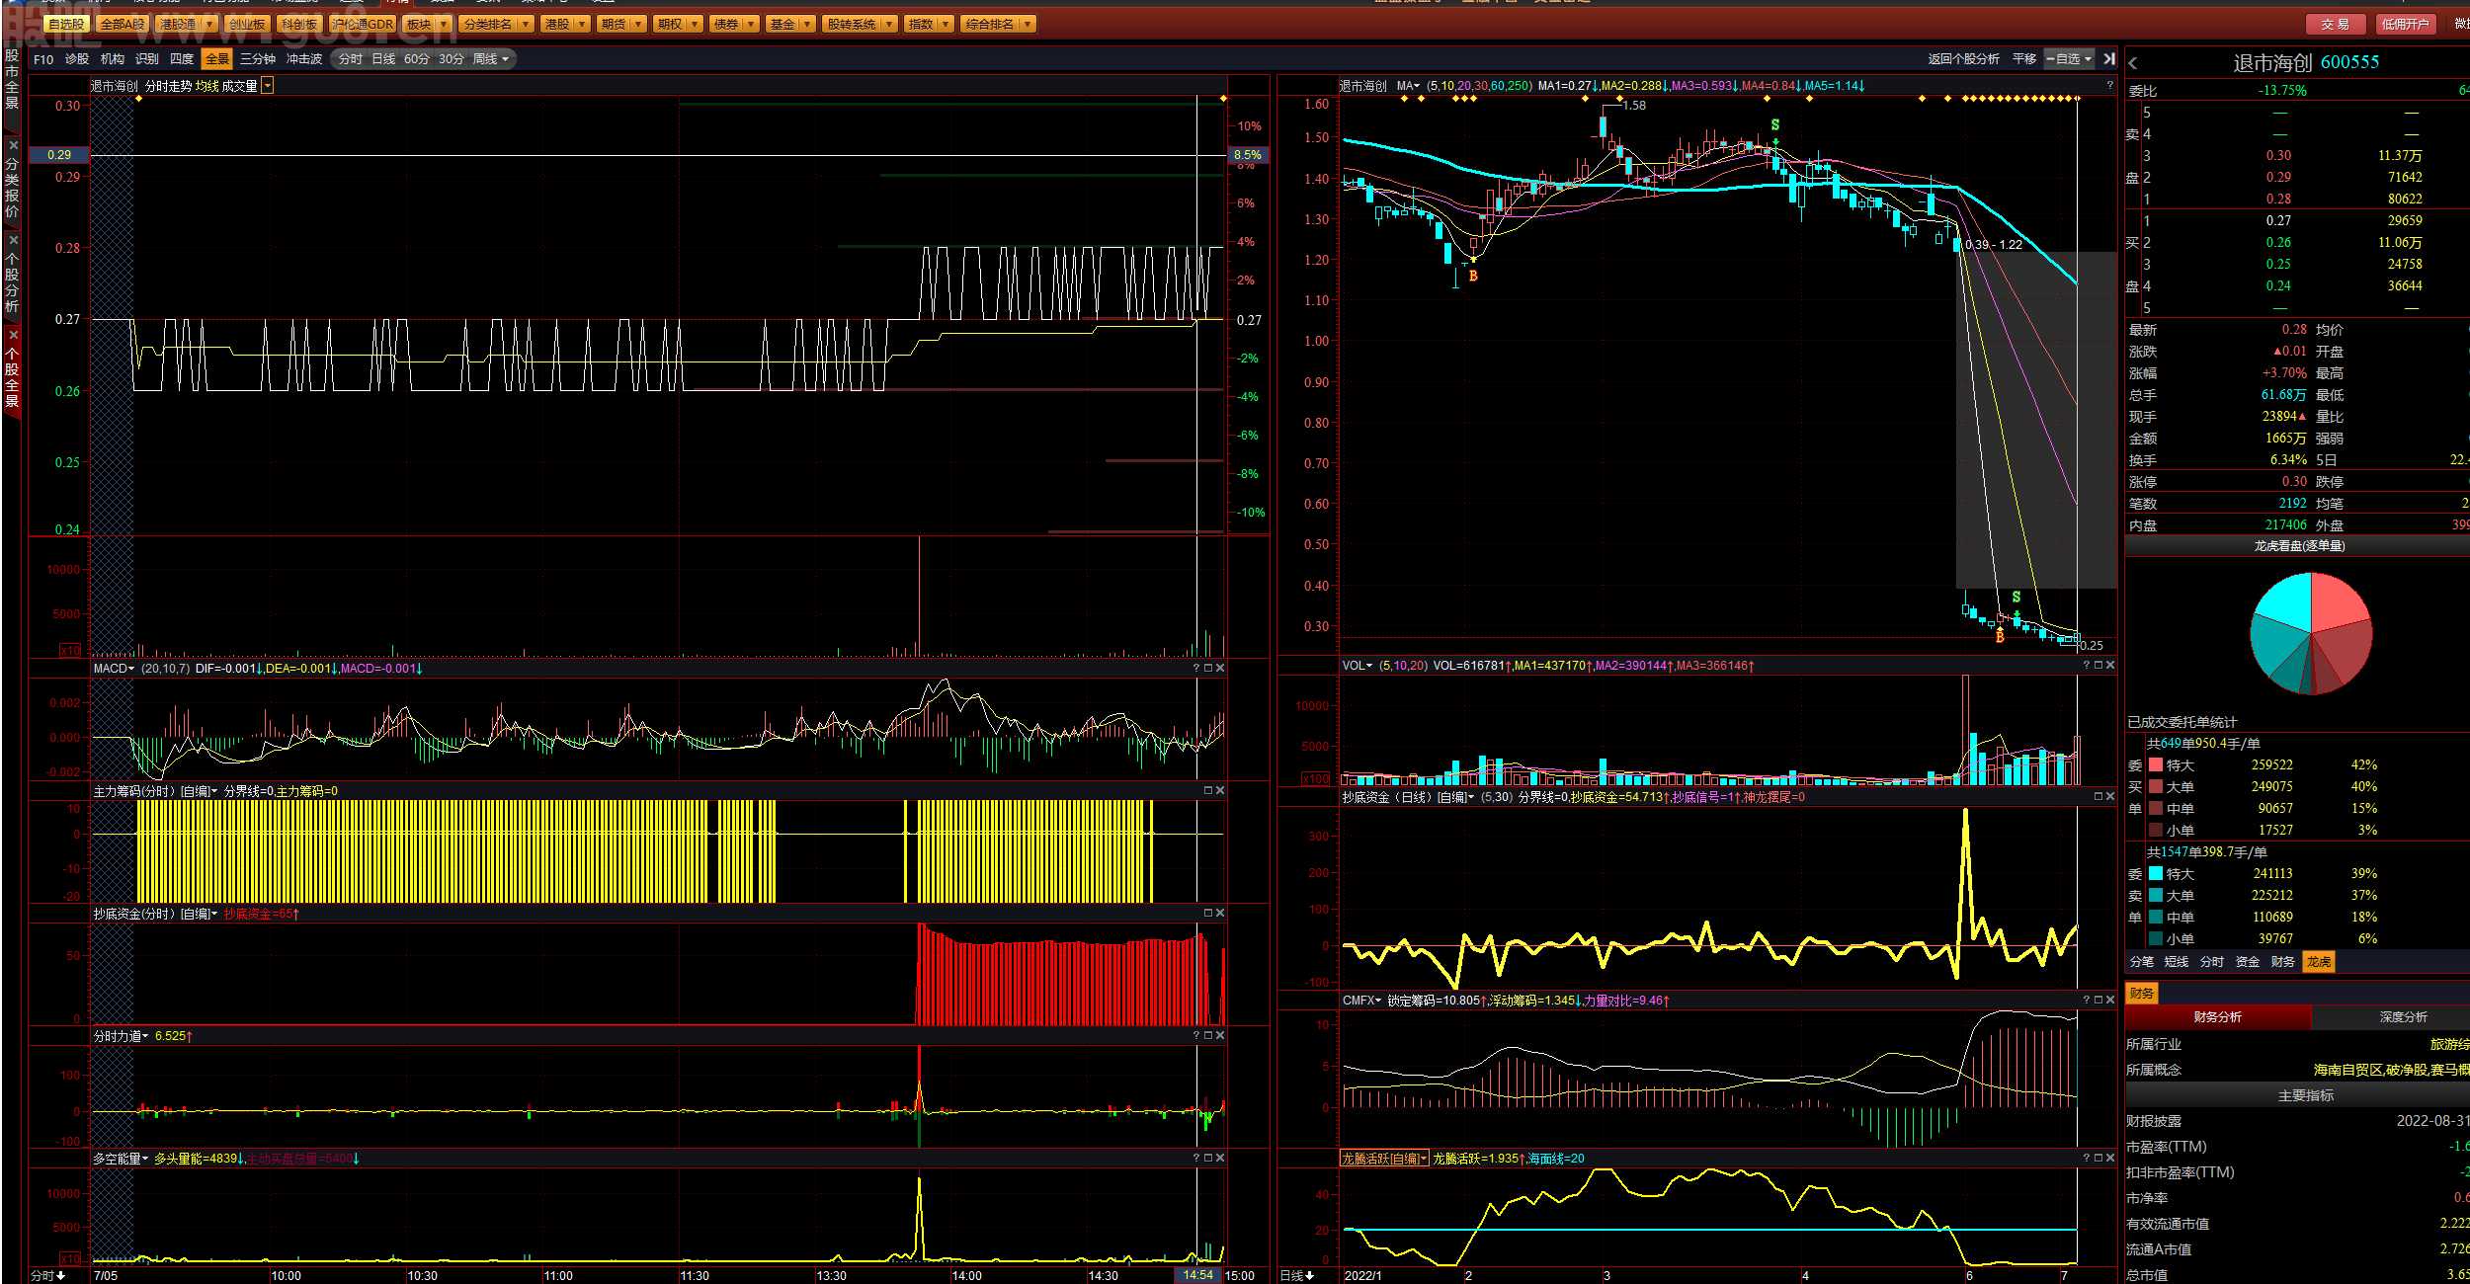Switch to the 分笔 tab
Screen dimensions: 2470x1284
tap(2142, 961)
